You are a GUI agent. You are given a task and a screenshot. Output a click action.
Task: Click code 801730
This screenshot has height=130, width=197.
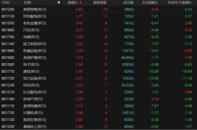(8, 78)
